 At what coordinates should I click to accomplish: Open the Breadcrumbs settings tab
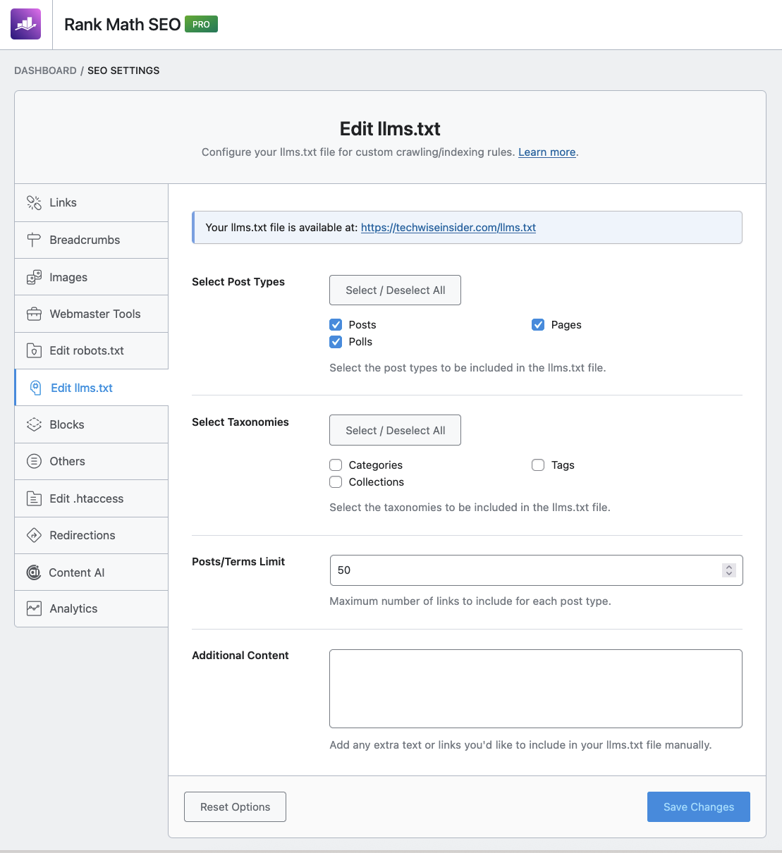pos(92,240)
